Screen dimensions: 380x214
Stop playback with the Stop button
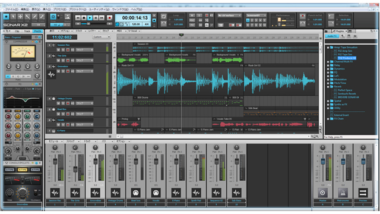coord(84,18)
